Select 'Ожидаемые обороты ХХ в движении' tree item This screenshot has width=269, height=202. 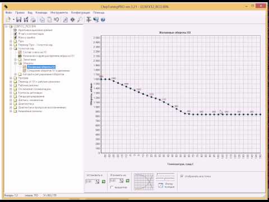tap(48, 71)
